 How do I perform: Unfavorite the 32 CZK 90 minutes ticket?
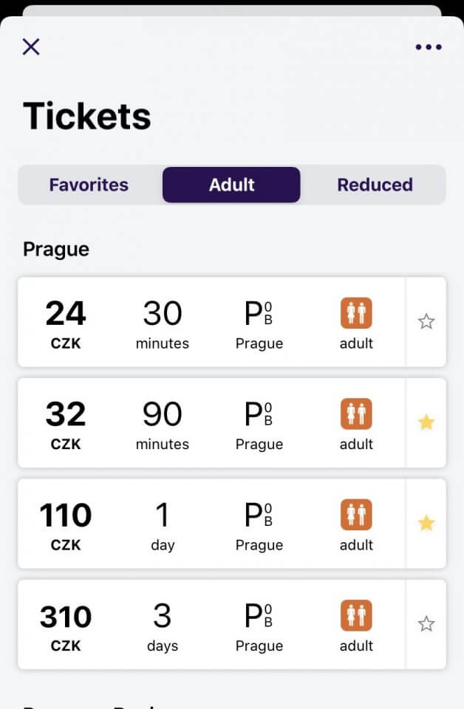pos(426,422)
